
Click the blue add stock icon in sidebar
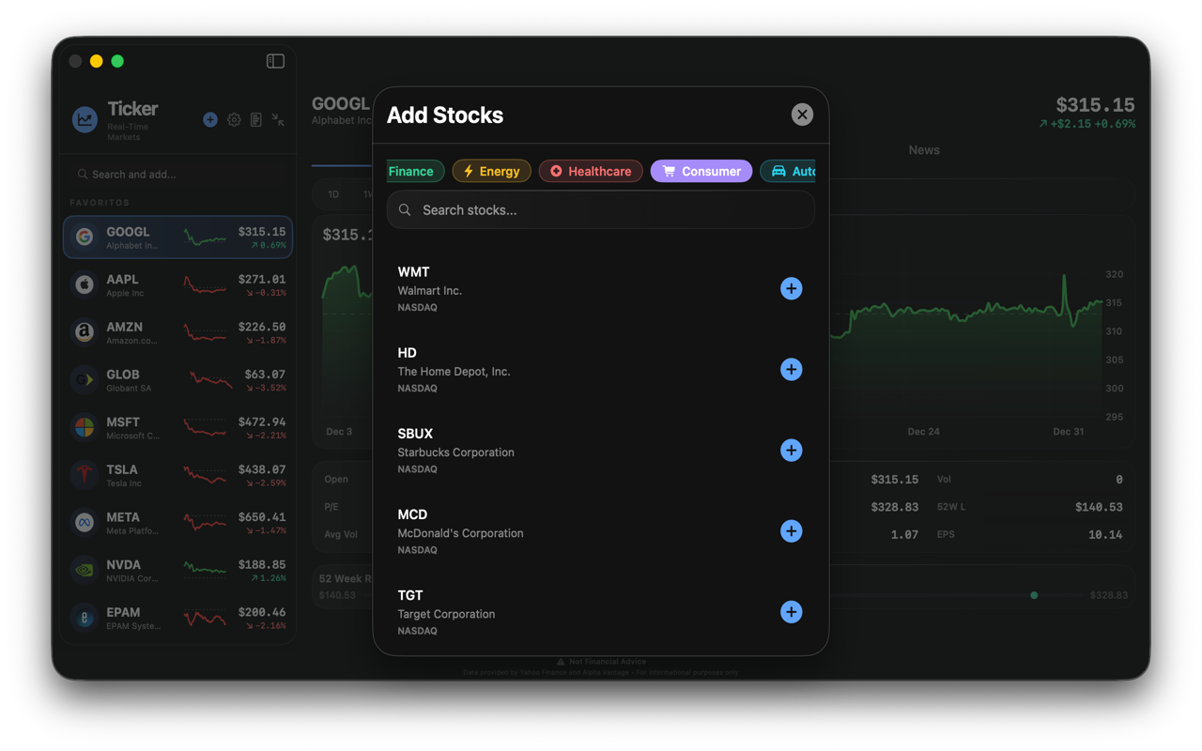[210, 119]
